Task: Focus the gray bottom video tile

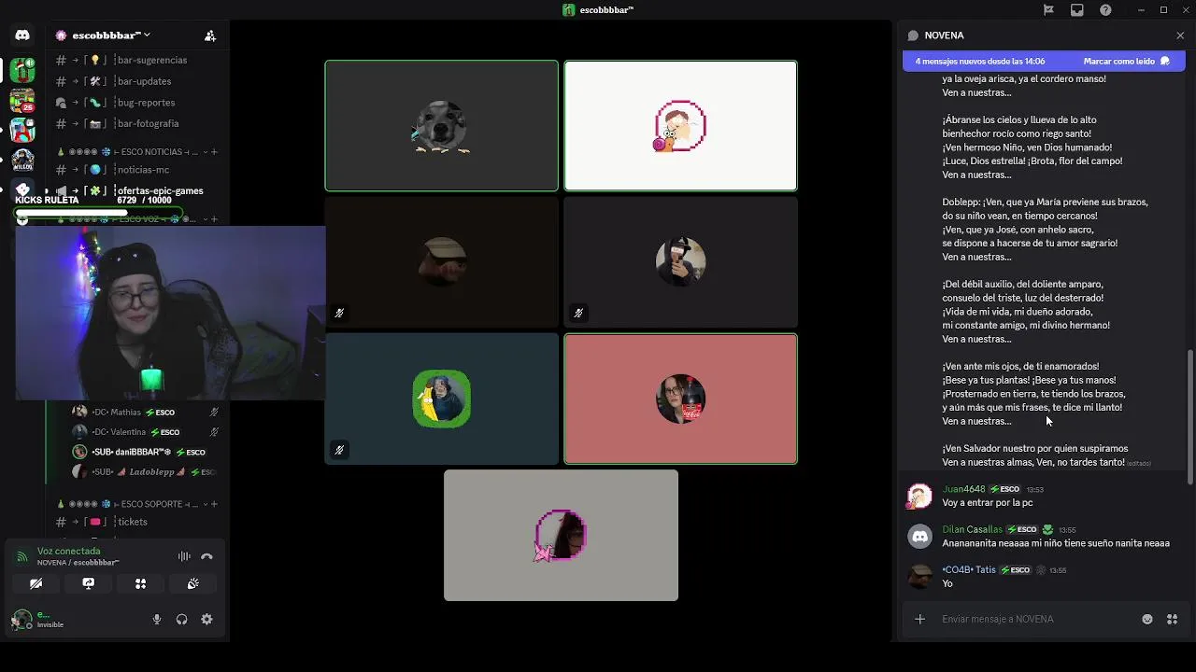Action: point(561,535)
